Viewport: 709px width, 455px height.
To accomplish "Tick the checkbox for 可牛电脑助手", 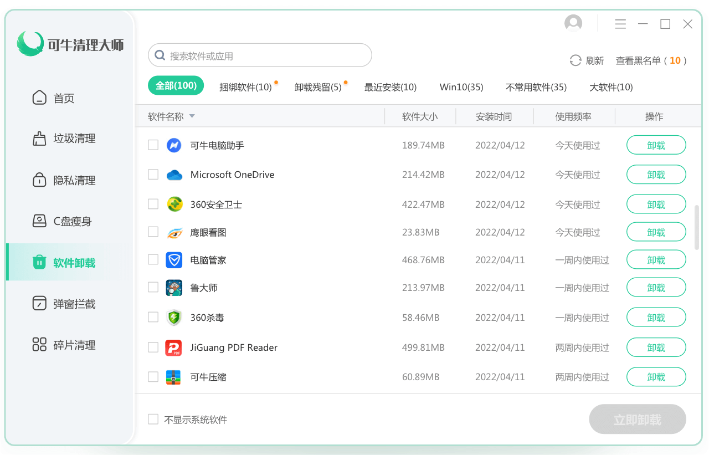I will click(153, 145).
